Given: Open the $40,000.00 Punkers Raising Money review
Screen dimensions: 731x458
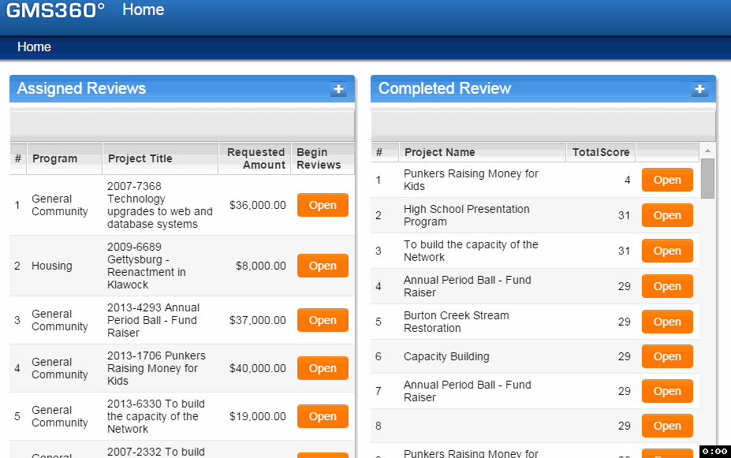Looking at the screenshot, I should click(x=323, y=368).
